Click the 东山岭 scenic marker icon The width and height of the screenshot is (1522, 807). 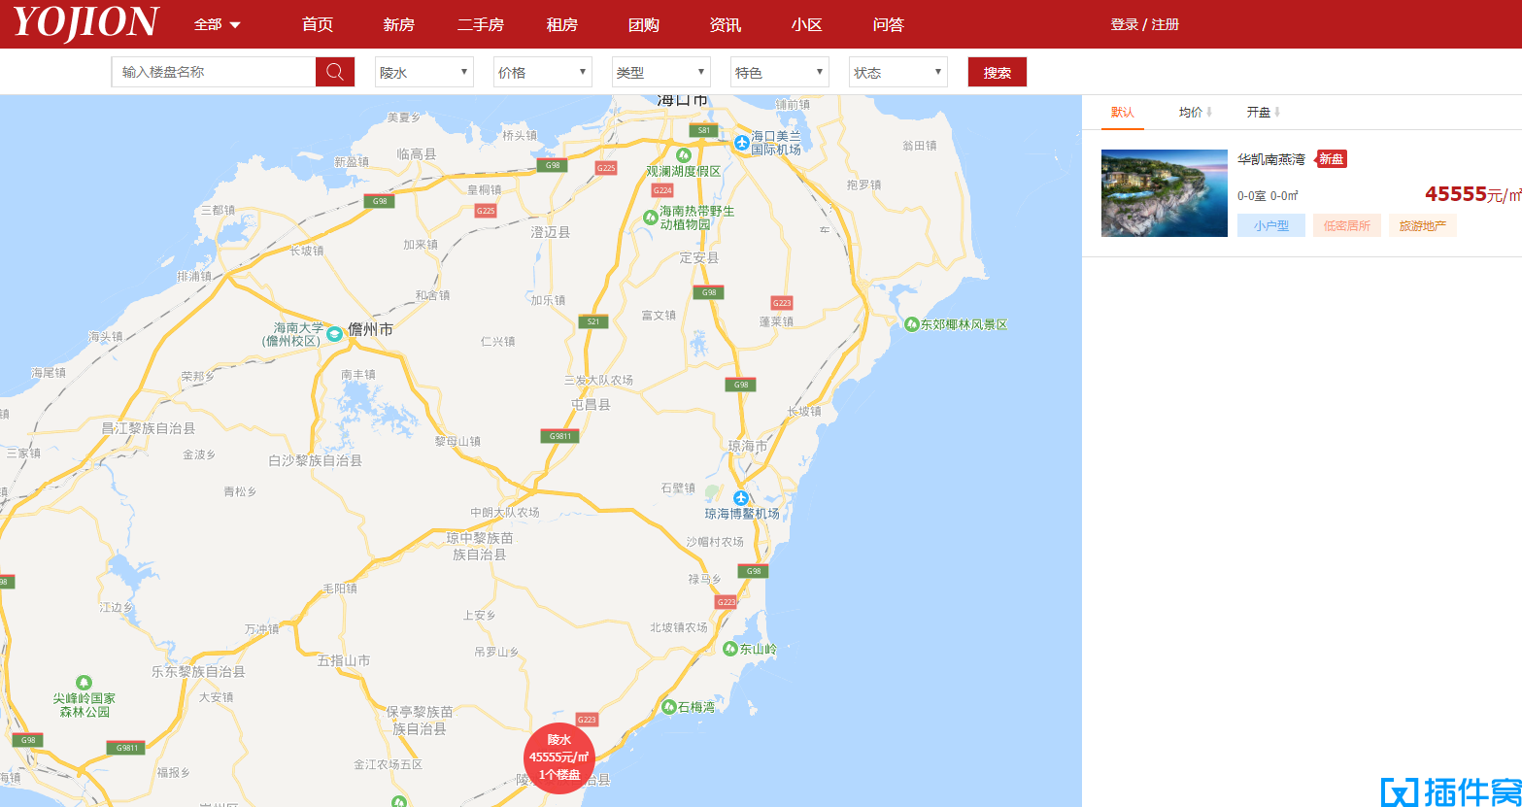(729, 648)
